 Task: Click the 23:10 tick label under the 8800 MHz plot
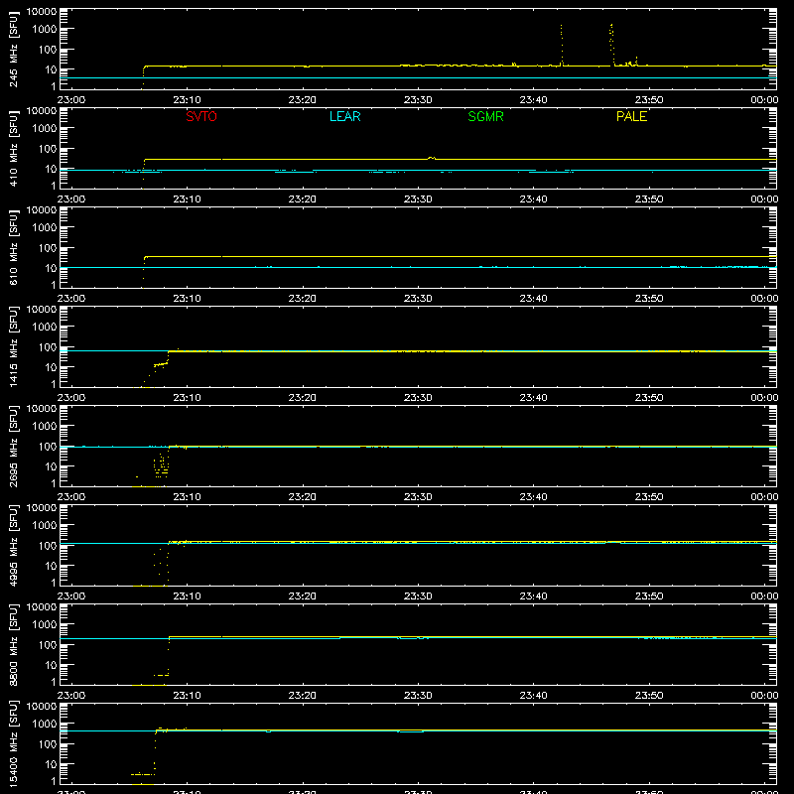click(187, 696)
